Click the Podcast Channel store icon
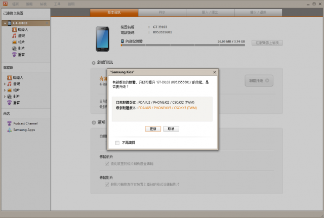Viewport: 324px width, 218px height. 9,123
